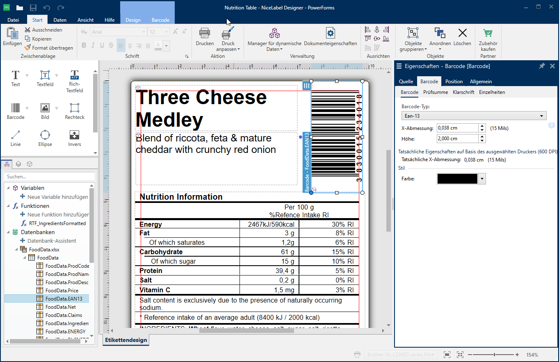The height and width of the screenshot is (362, 559).
Task: Select the Invers object tool
Action: coord(75,138)
